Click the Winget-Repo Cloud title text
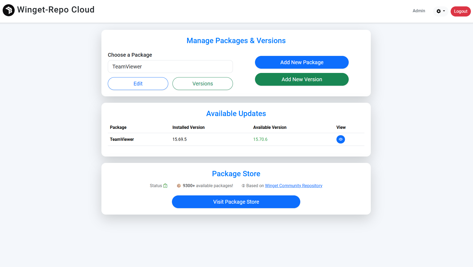 click(56, 10)
